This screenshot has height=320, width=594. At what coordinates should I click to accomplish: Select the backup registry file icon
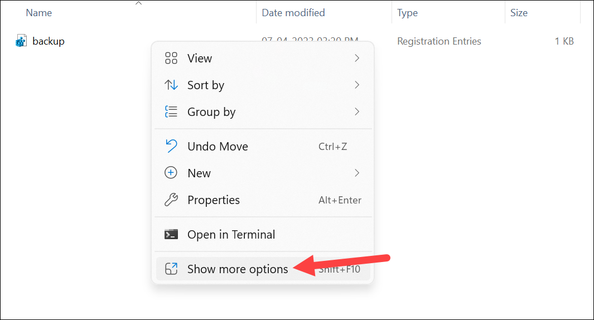(x=21, y=41)
